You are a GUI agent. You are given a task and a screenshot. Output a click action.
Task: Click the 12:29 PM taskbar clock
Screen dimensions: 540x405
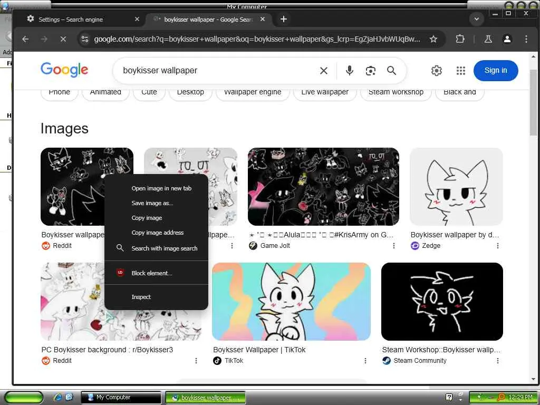(x=520, y=397)
